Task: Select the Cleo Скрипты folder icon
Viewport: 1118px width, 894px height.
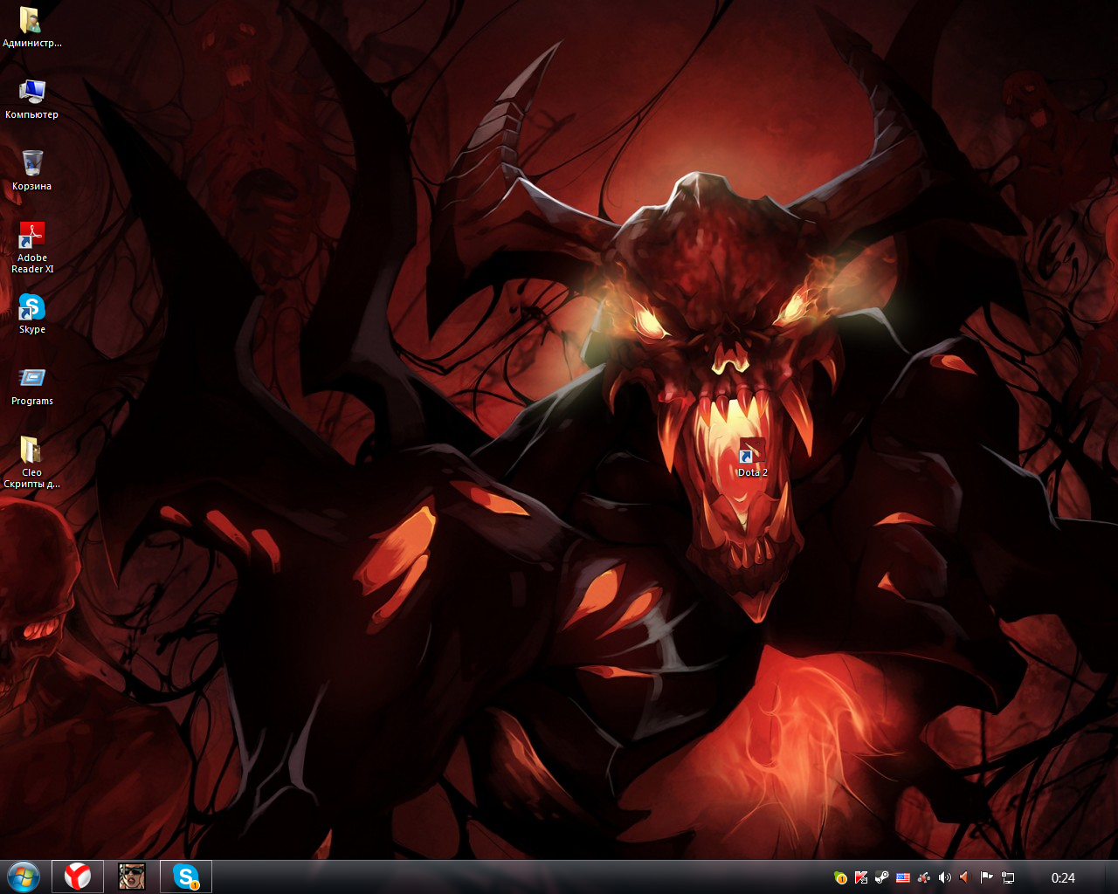Action: point(31,463)
